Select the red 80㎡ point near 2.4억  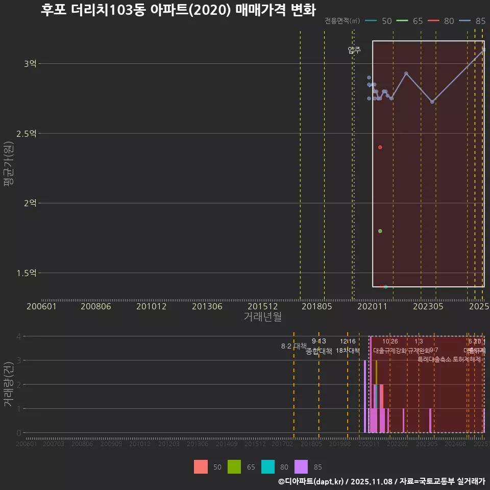380,146
